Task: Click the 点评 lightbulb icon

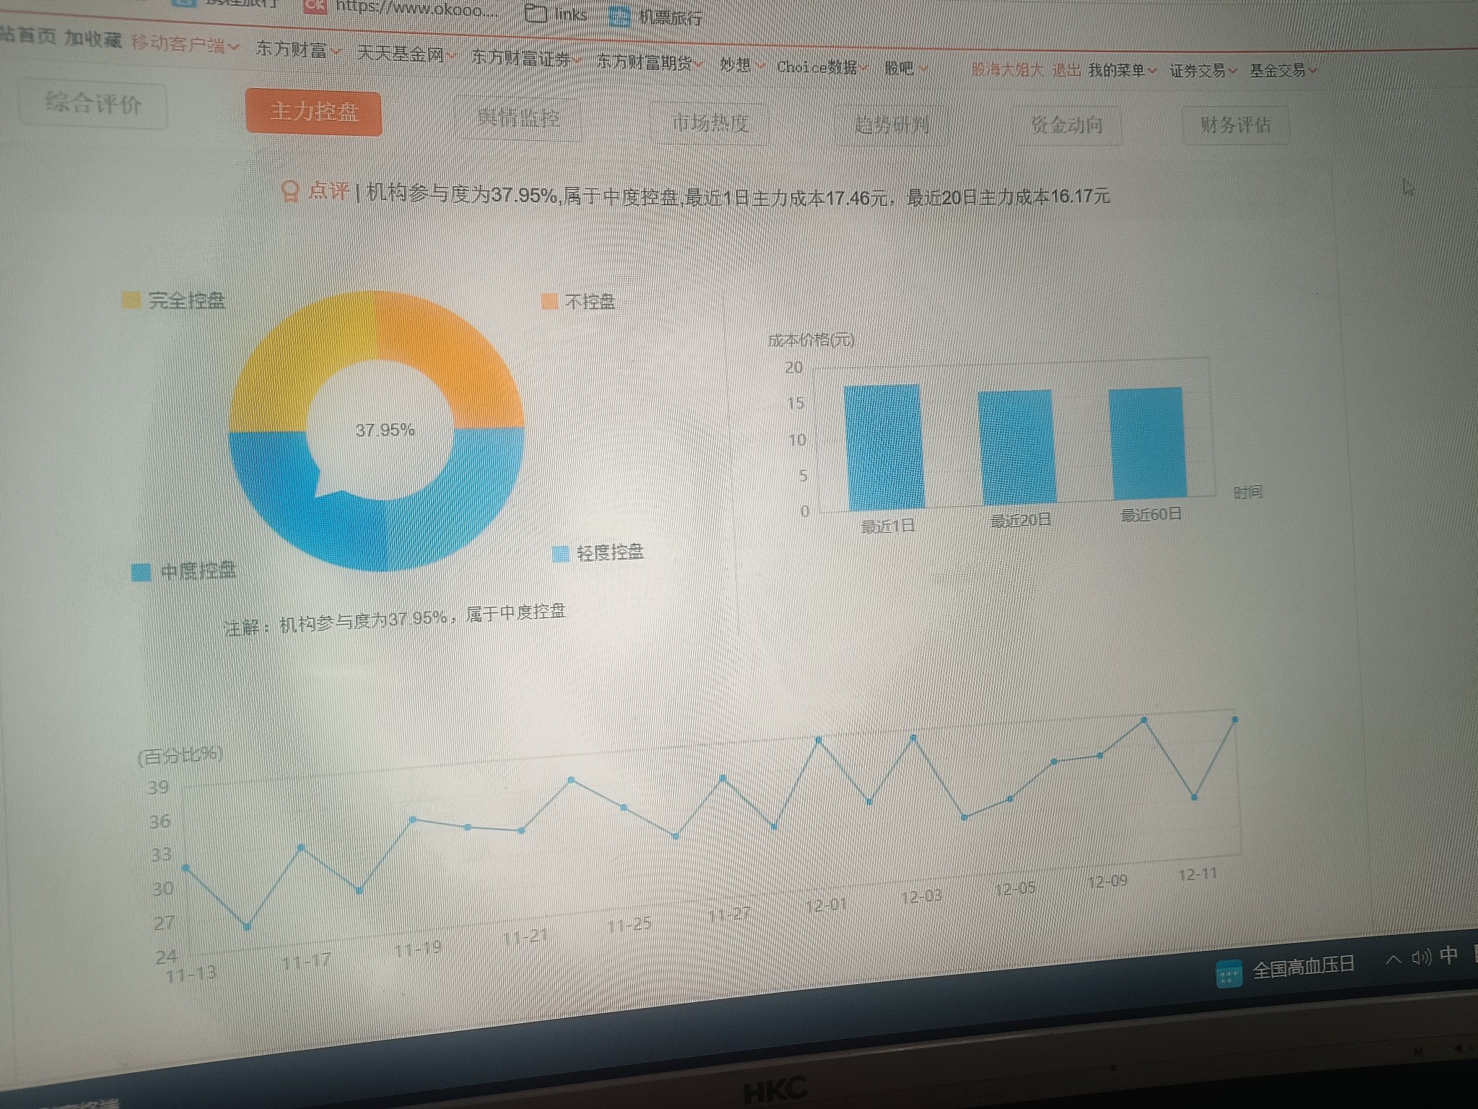Action: click(x=290, y=191)
